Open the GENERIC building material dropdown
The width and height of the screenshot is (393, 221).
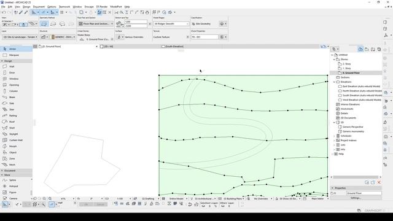(63, 37)
